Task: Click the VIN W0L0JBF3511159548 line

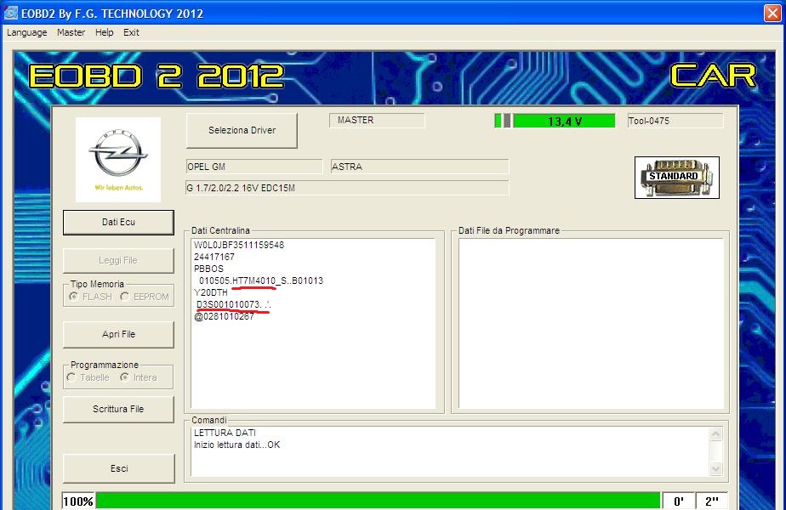Action: (x=239, y=245)
